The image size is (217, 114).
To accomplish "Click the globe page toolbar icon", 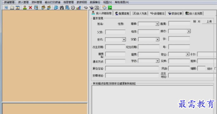I will 6,8.
